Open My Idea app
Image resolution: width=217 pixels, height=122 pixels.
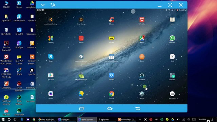(112, 38)
